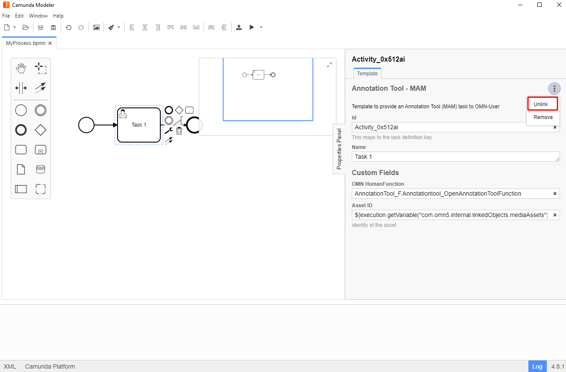The height and width of the screenshot is (372, 566).
Task: Open the new file dropdown arrow
Action: (x=15, y=27)
